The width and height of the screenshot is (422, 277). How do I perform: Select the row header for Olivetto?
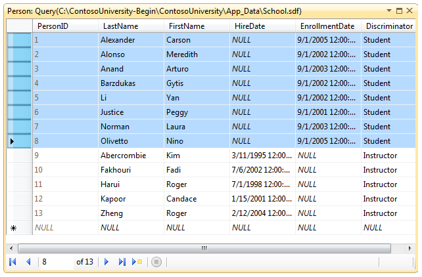click(x=19, y=141)
